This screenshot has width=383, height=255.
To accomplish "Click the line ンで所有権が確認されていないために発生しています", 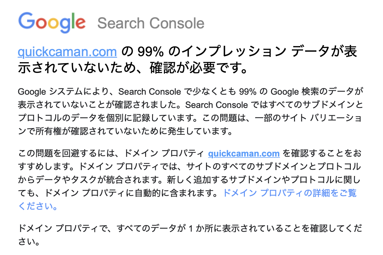I will click(x=126, y=131).
